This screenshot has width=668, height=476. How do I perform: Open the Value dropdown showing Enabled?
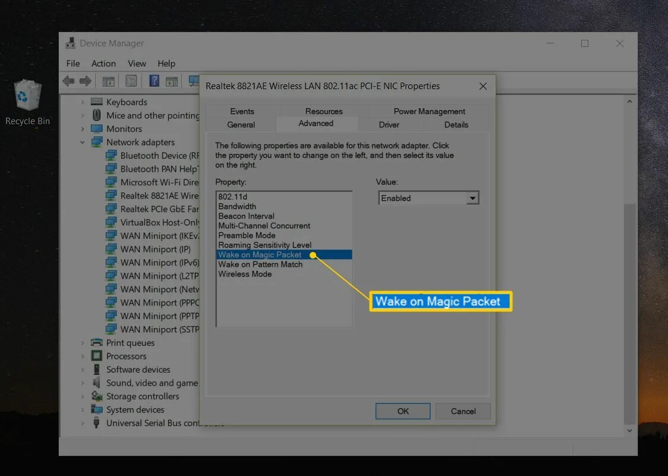(428, 198)
